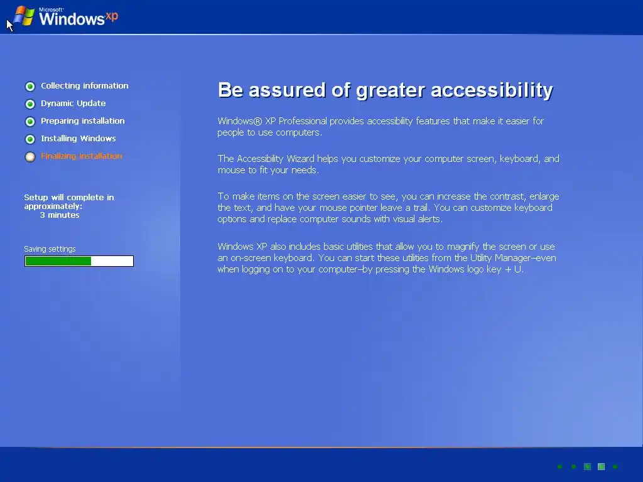Click the large bright square in the bottom-right animation

tap(601, 466)
